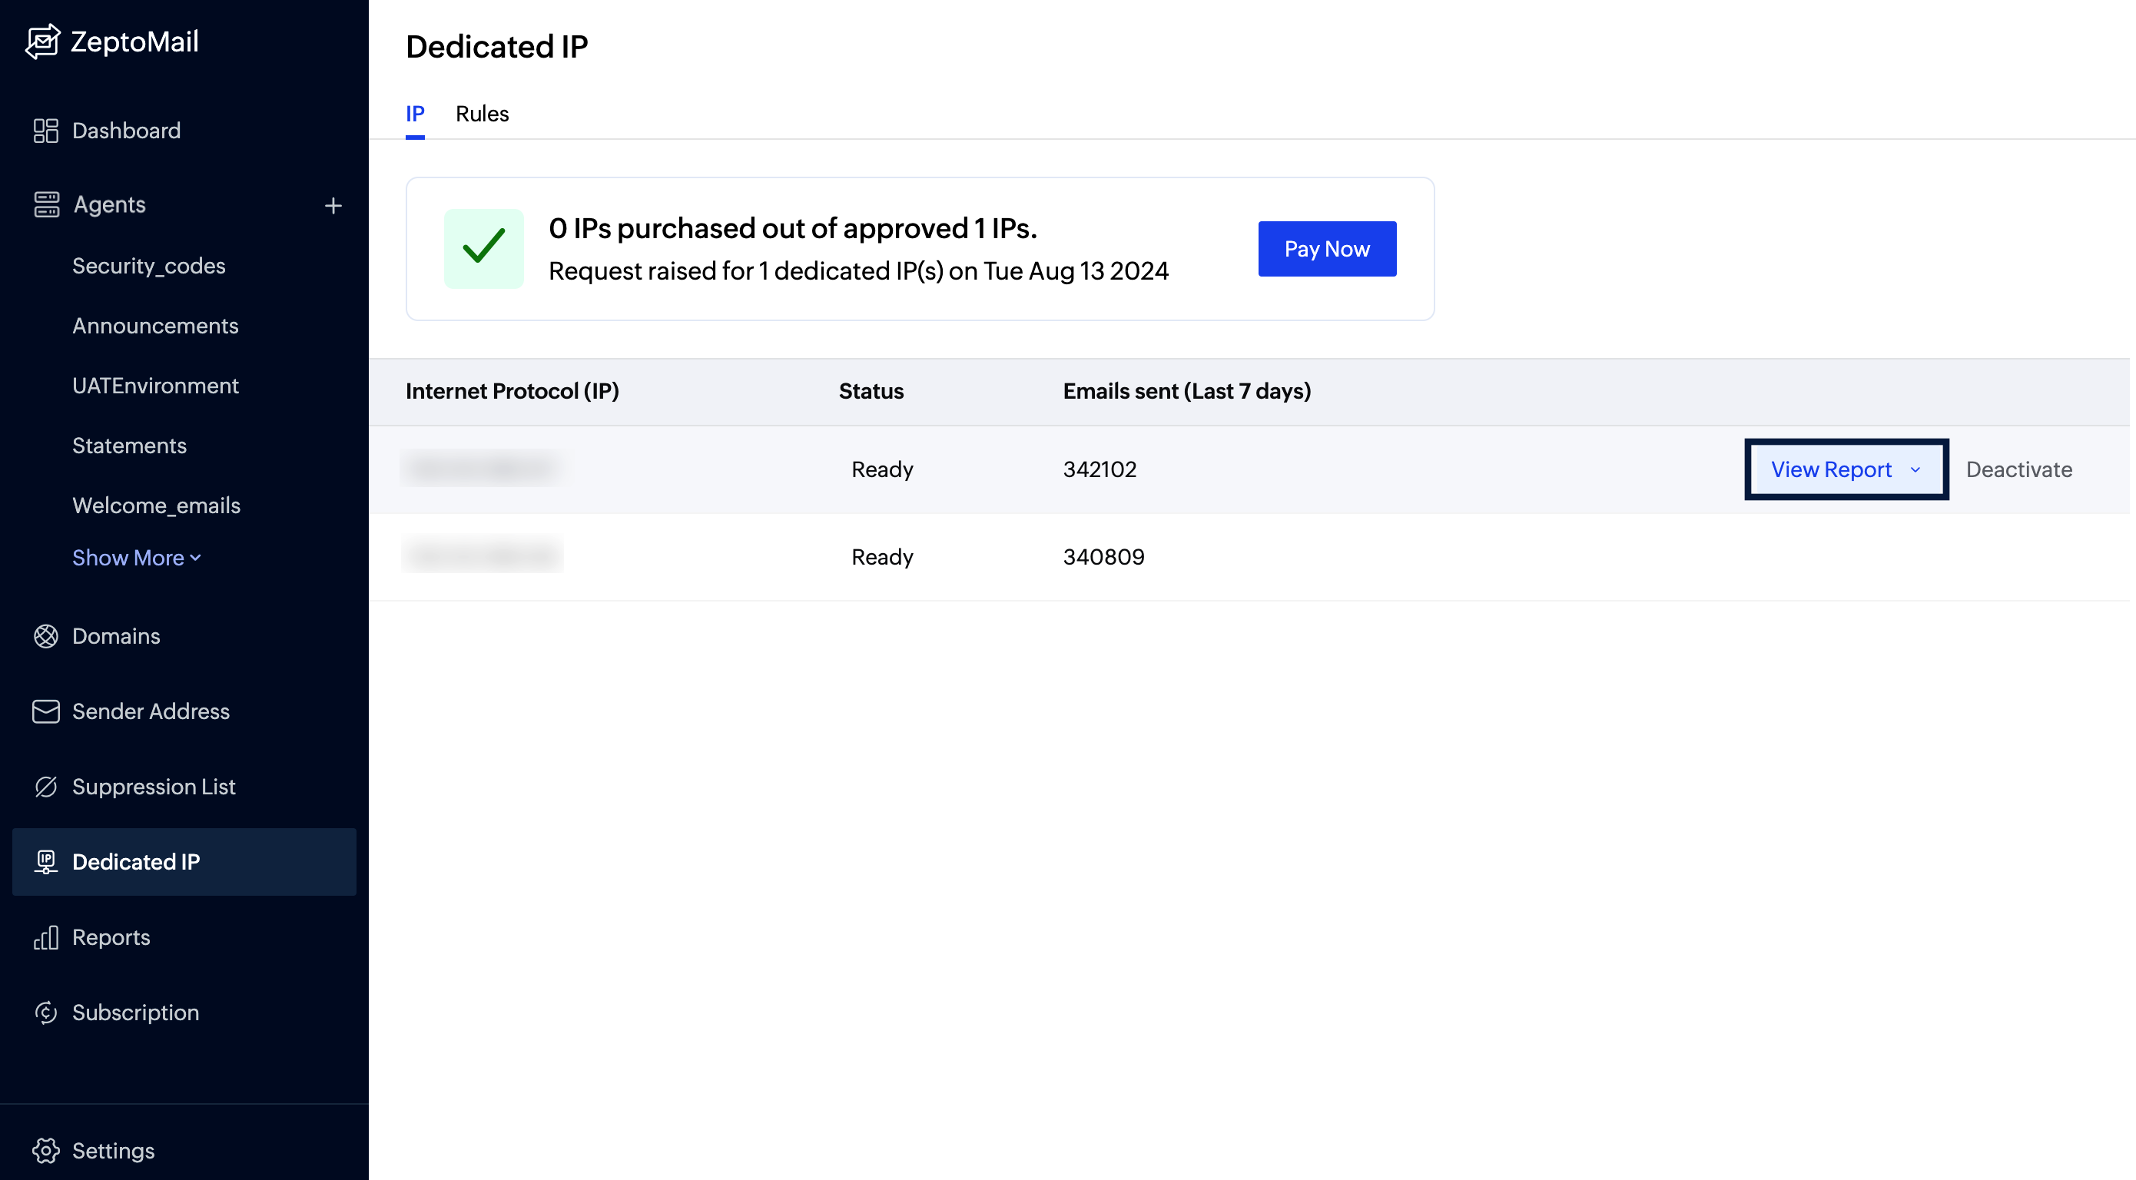Click the ZeptoMail logo
Screen dimensions: 2136x1180
coord(112,41)
